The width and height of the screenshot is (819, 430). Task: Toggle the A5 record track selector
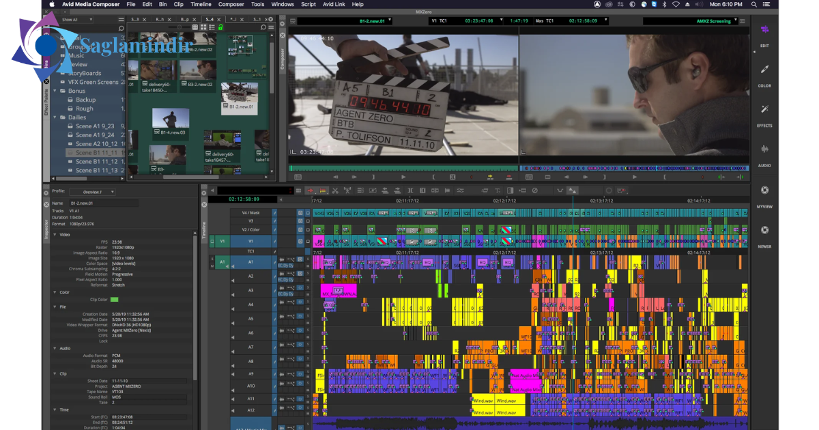point(251,319)
